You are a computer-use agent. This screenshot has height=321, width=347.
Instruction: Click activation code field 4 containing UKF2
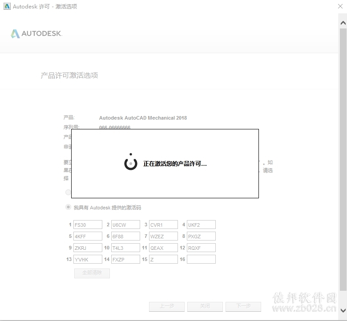(201, 225)
